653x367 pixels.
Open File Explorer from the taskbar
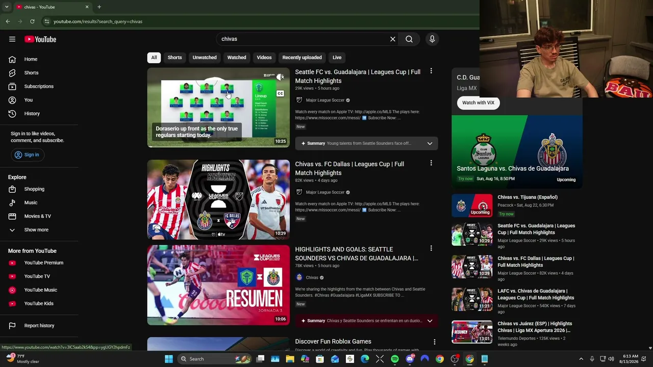click(x=290, y=359)
